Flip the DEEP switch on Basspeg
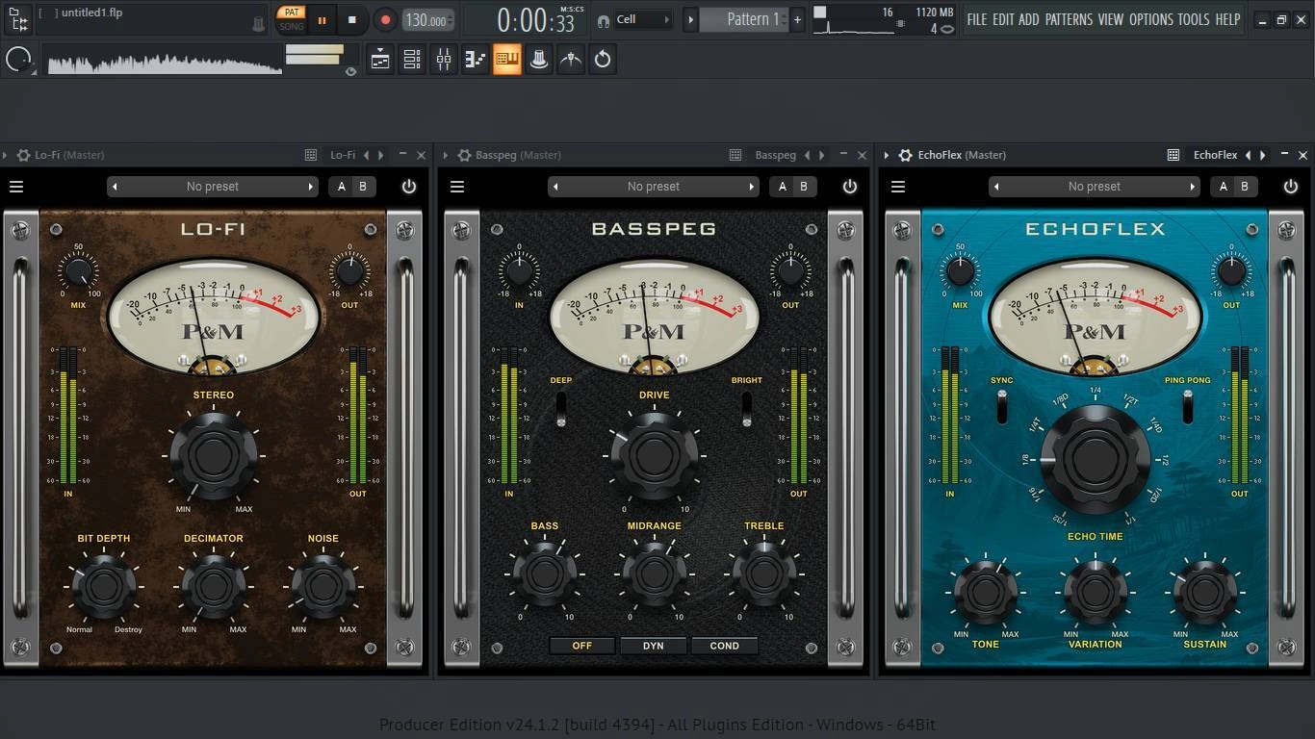Viewport: 1315px width, 739px height. click(561, 409)
